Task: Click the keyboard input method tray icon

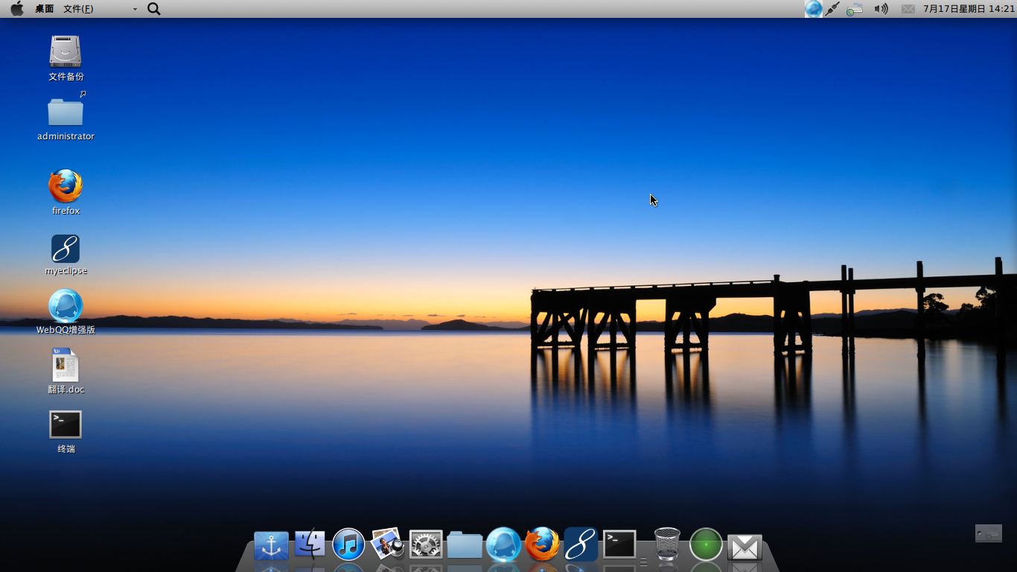Action: tap(855, 9)
